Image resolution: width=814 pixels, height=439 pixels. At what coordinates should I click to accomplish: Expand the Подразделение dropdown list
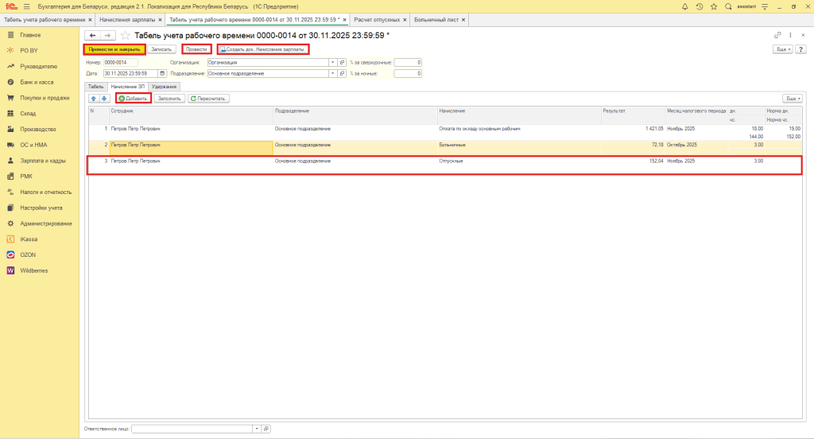[x=332, y=74]
